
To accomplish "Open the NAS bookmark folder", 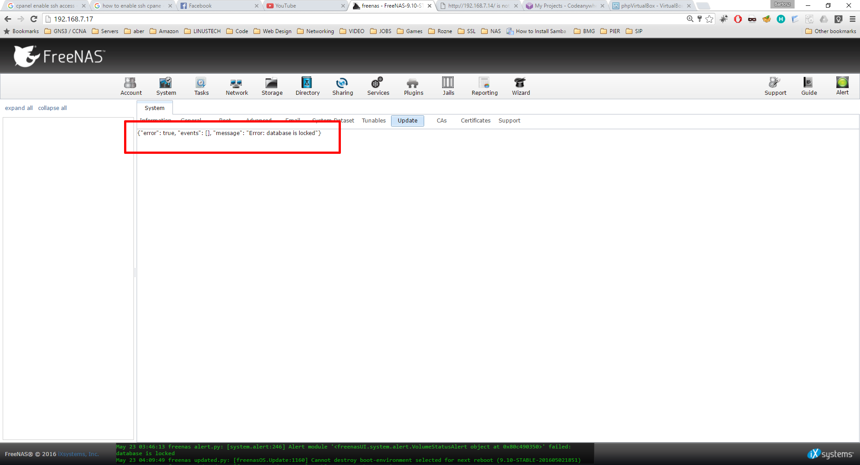I will tap(491, 31).
